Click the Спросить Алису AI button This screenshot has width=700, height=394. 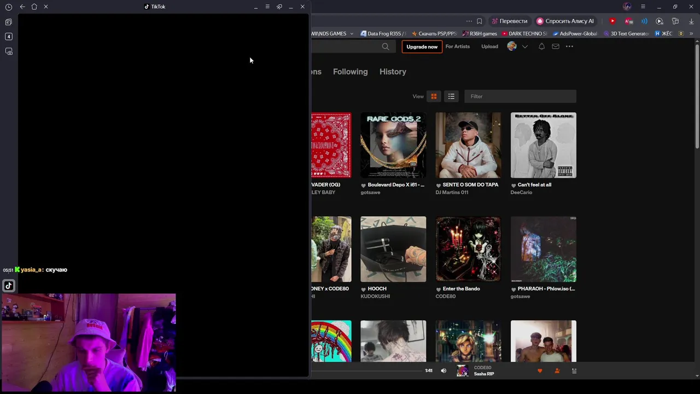click(x=565, y=21)
